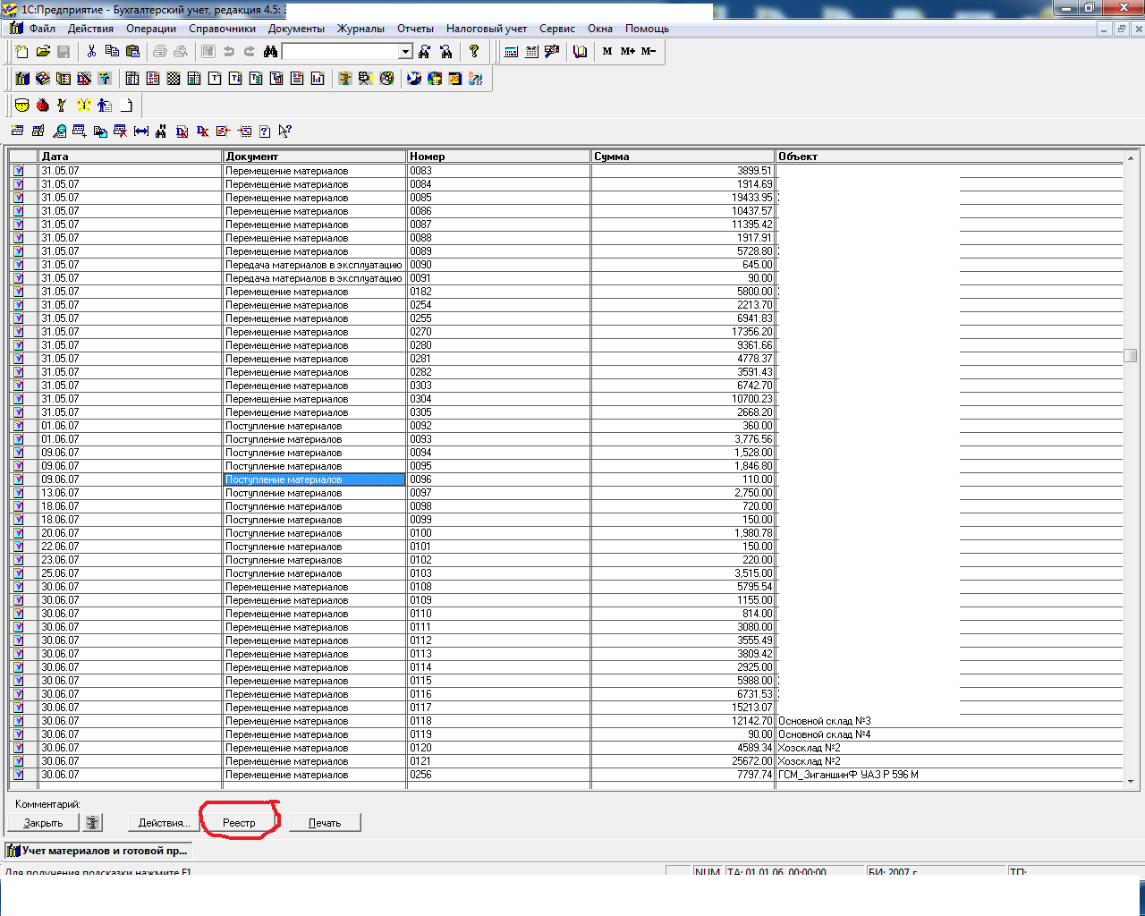The height and width of the screenshot is (916, 1145).
Task: Click the Реестр button
Action: pos(239,823)
